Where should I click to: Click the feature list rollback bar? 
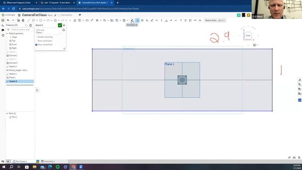coord(20,85)
